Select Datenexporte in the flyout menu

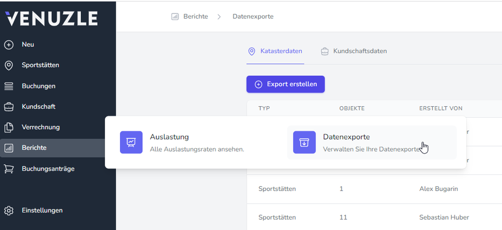(x=346, y=137)
